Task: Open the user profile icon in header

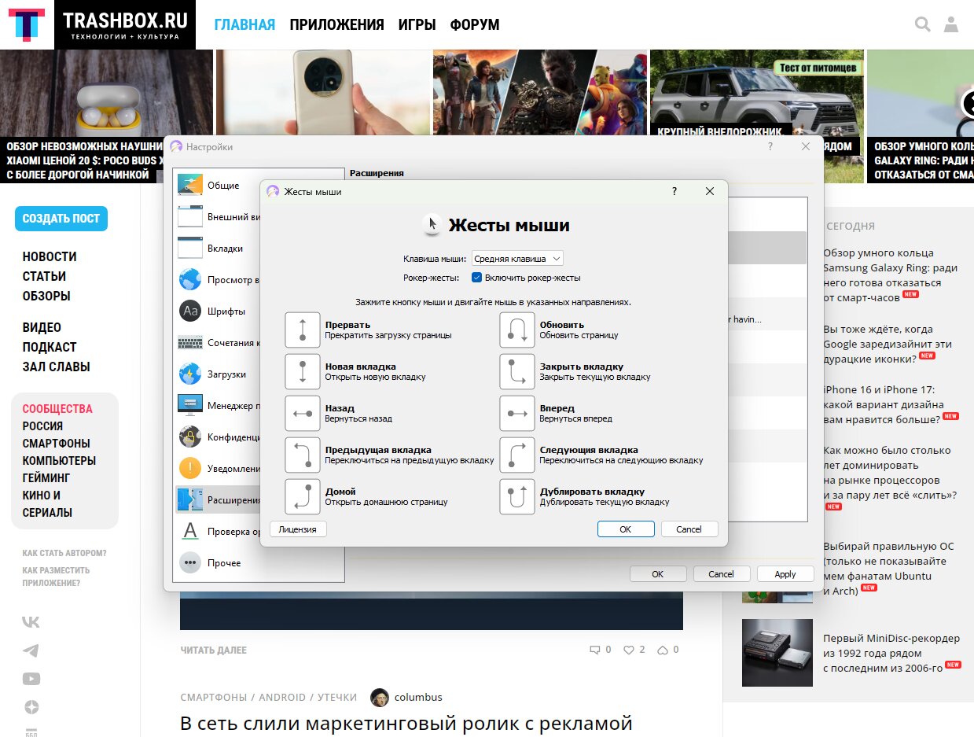Action: (951, 24)
